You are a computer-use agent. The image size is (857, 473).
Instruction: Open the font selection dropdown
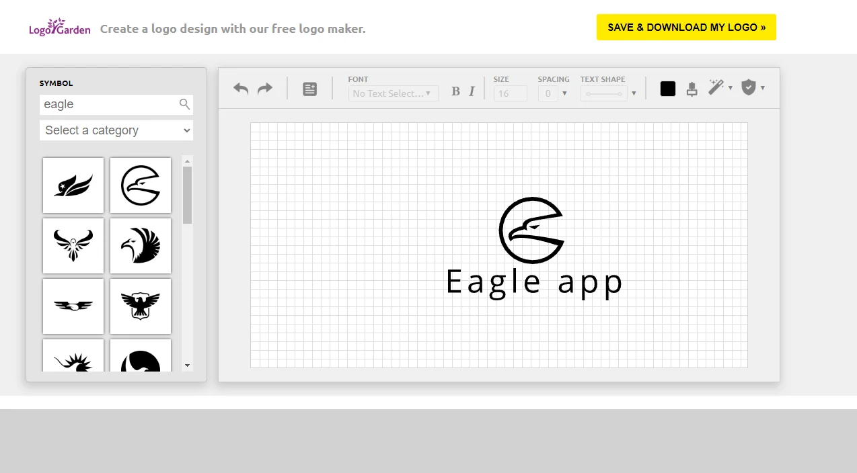[x=393, y=93]
